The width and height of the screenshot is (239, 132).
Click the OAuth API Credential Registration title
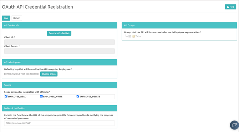[37, 7]
